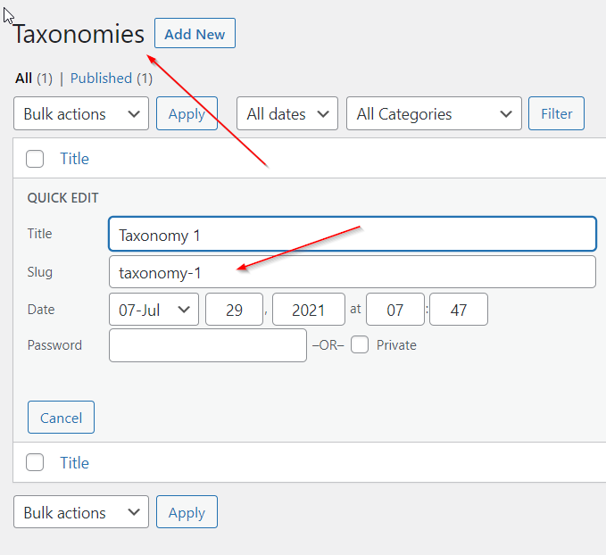Click the day field showing 29
Image resolution: width=606 pixels, height=555 pixels.
click(x=234, y=310)
